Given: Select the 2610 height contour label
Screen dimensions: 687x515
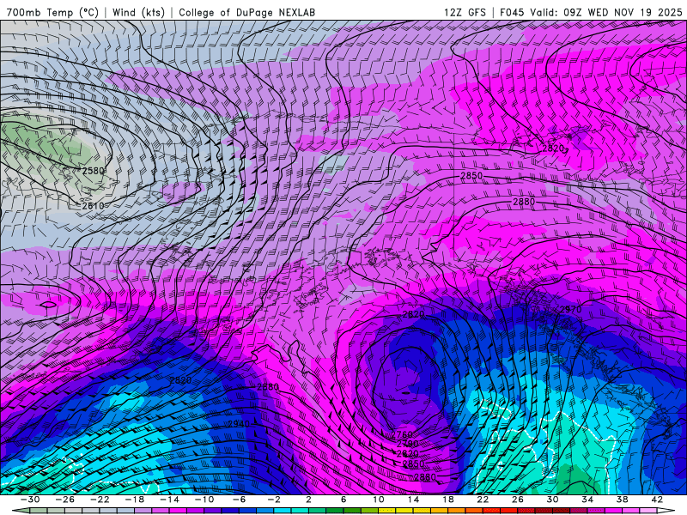Looking at the screenshot, I should 93,205.
